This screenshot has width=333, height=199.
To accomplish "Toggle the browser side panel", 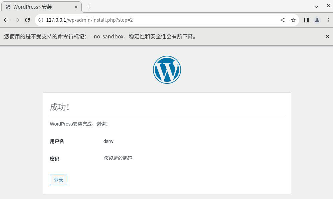I will click(307, 20).
